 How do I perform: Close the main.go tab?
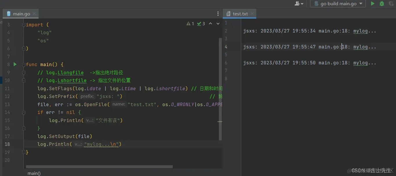point(34,14)
